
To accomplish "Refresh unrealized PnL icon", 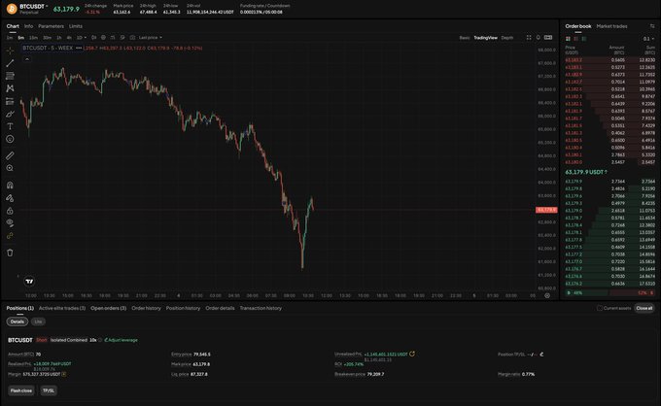I will click(x=412, y=354).
